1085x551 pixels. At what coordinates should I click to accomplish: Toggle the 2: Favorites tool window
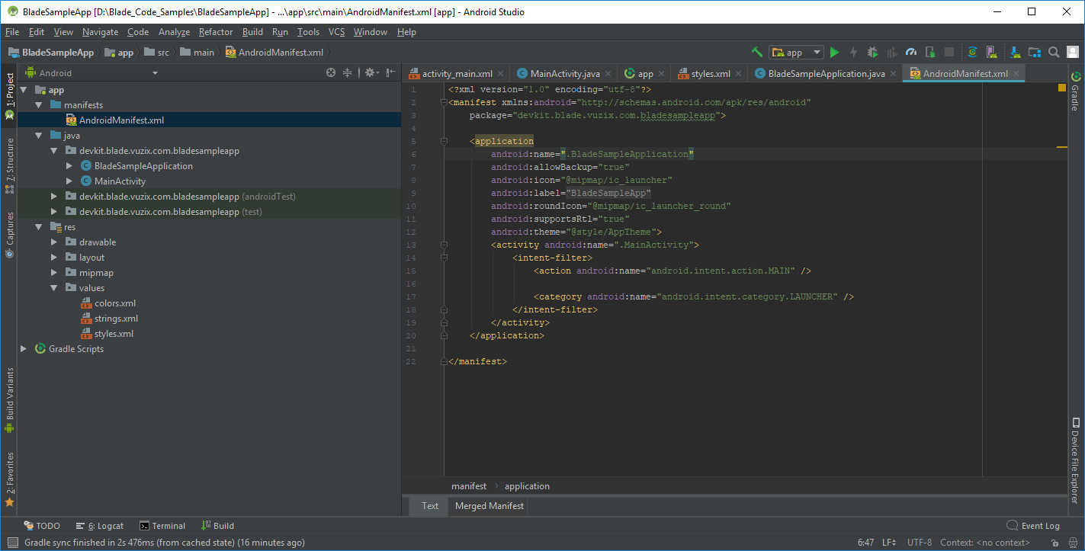(x=9, y=479)
